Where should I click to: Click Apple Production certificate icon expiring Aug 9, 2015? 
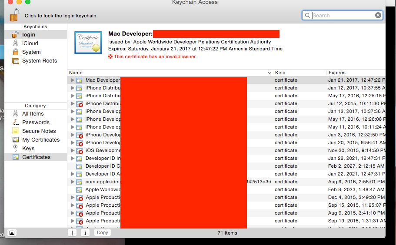coord(80,213)
